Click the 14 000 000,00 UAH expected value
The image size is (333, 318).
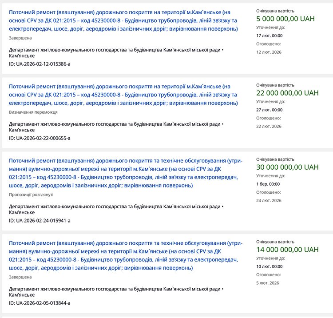(287, 250)
